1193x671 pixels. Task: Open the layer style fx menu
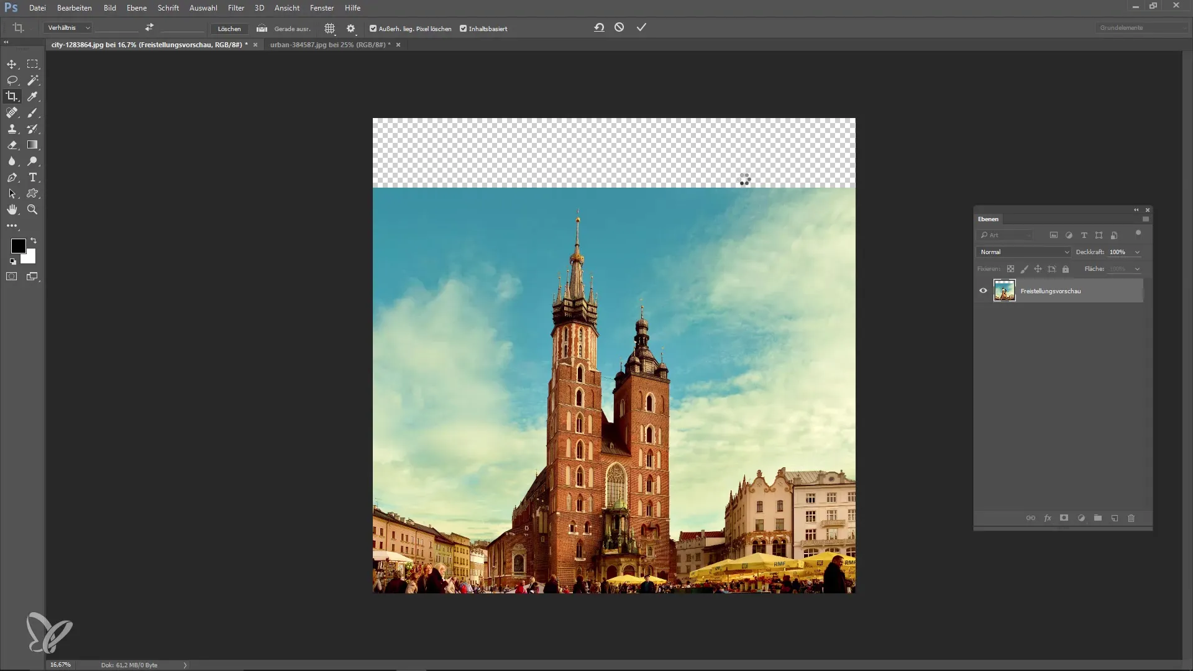1048,518
